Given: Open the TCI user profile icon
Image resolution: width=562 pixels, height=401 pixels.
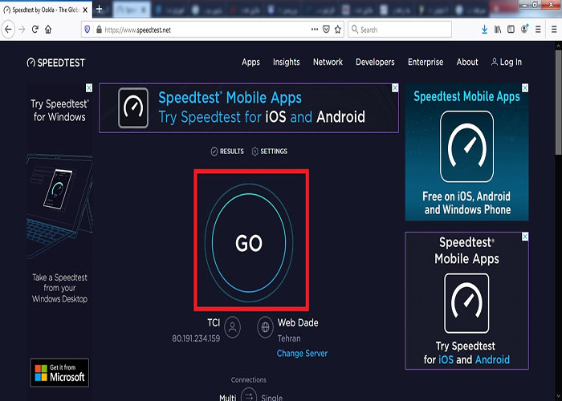Looking at the screenshot, I should click(x=233, y=327).
